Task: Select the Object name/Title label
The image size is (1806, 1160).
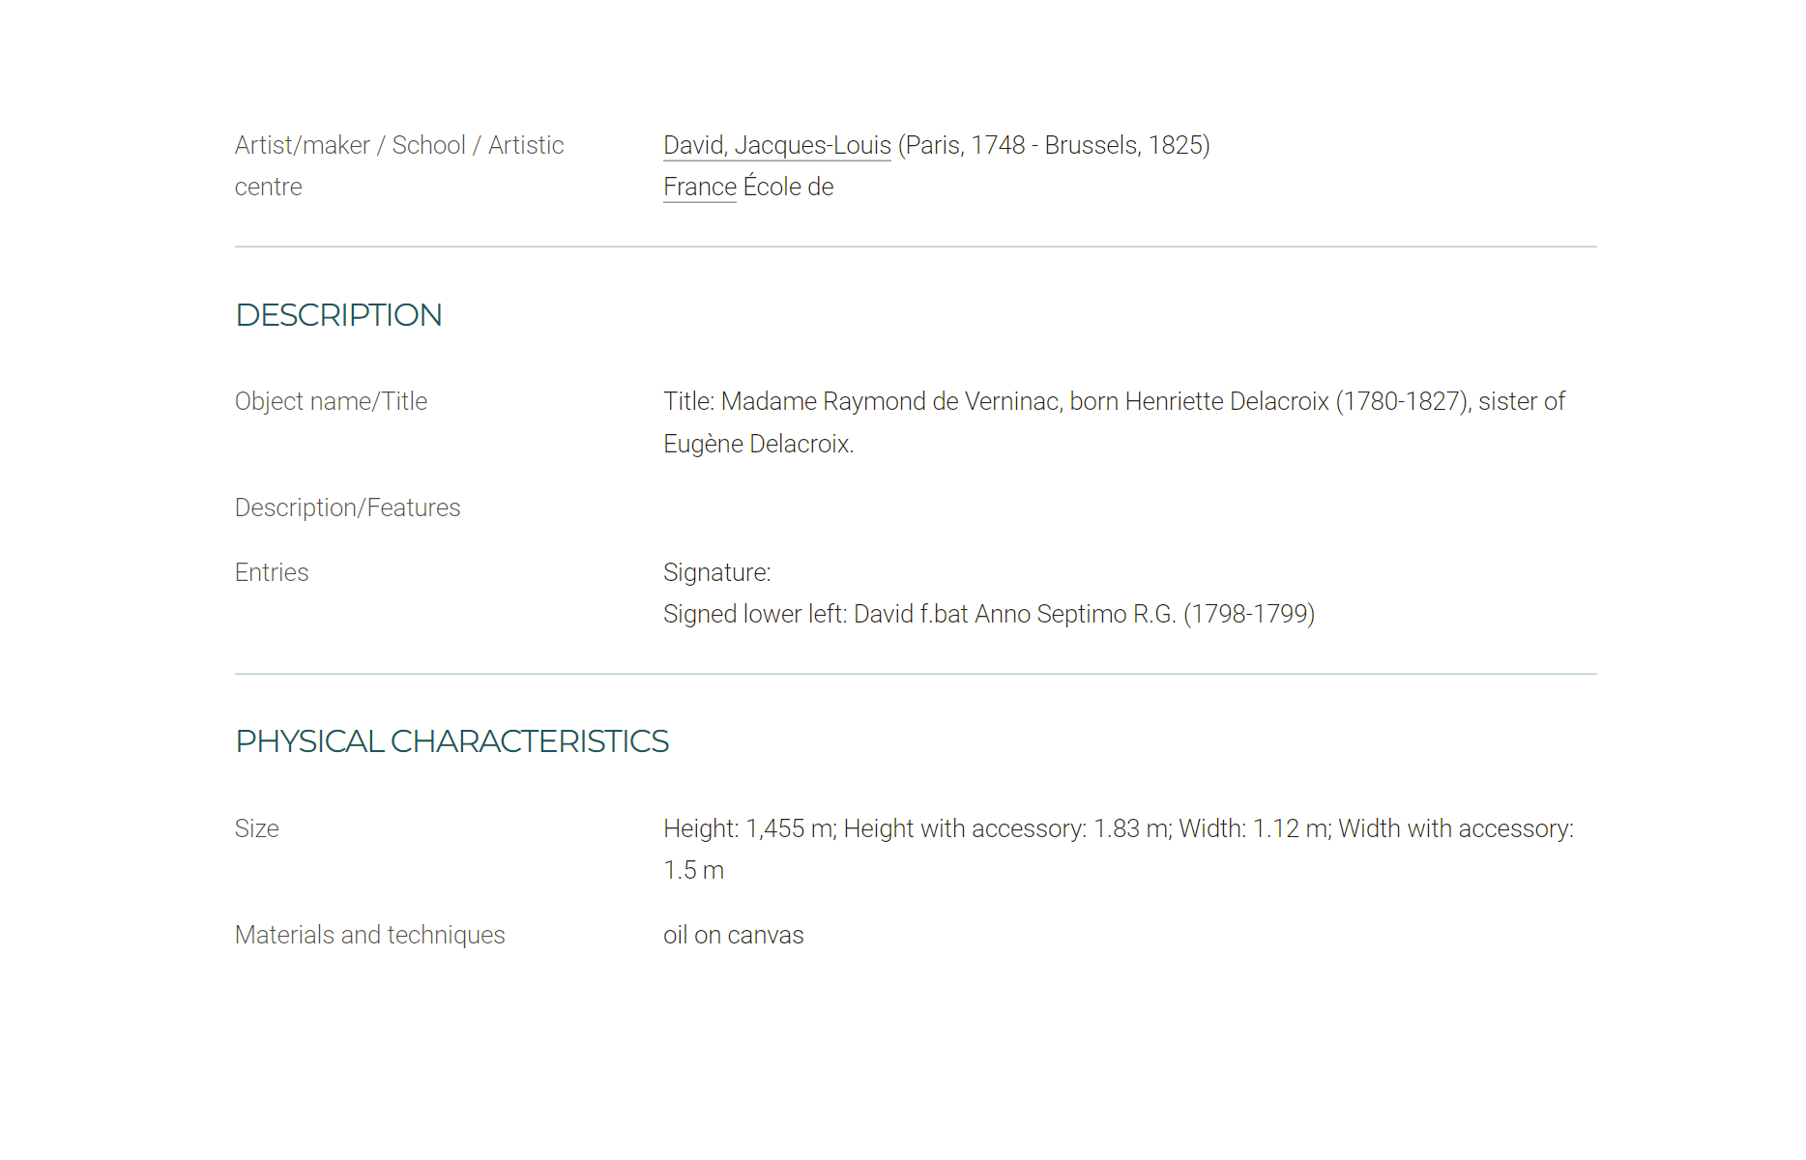Action: 331,401
